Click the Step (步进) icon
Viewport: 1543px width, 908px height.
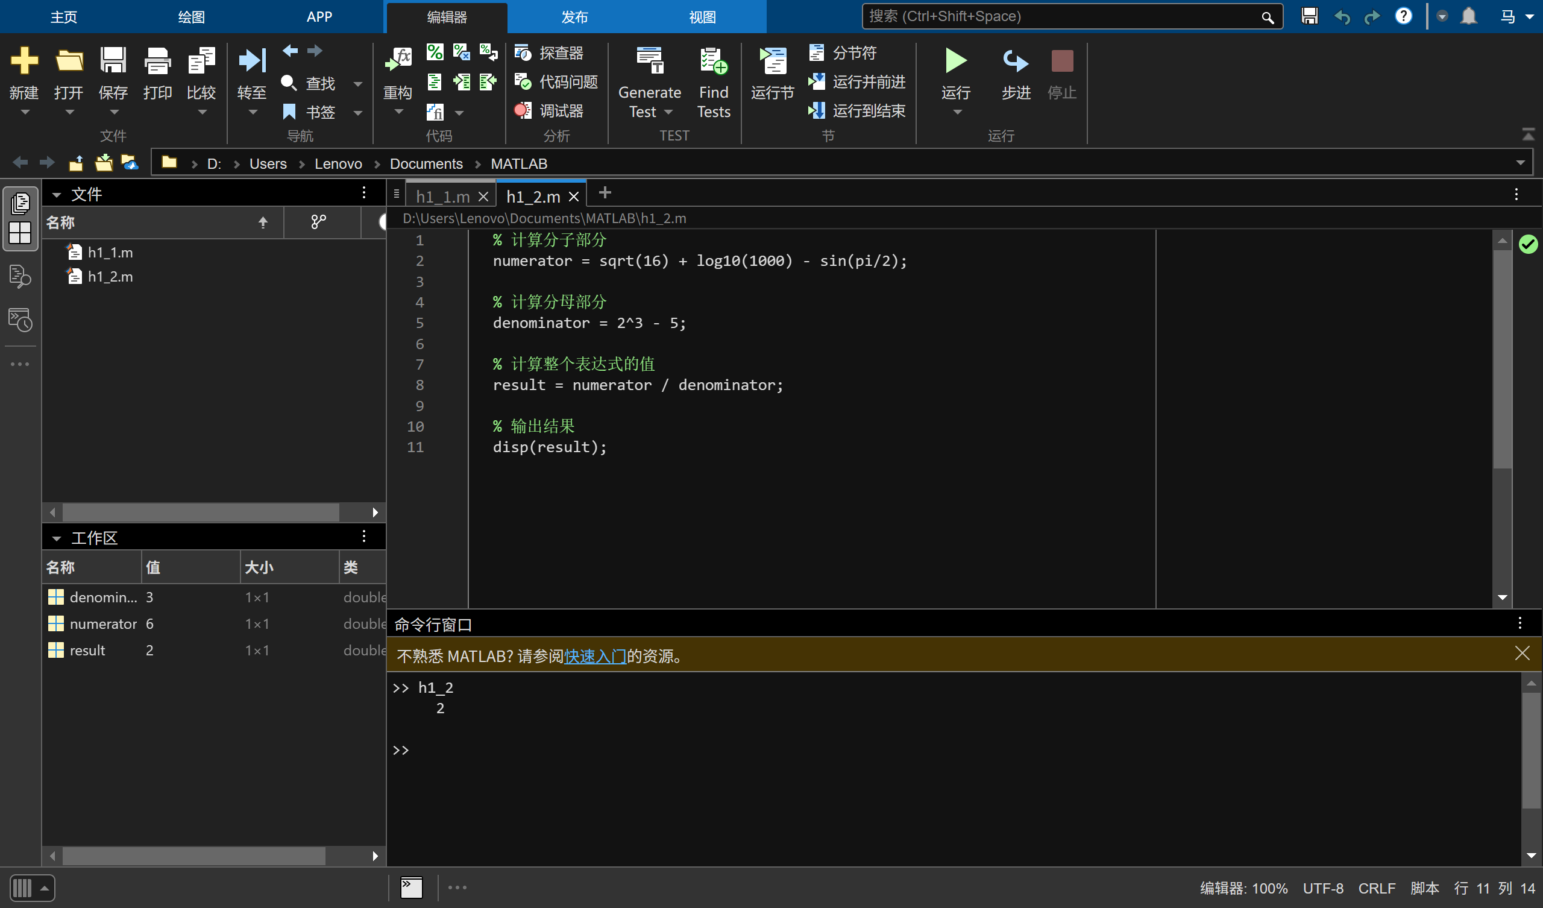tap(1015, 62)
